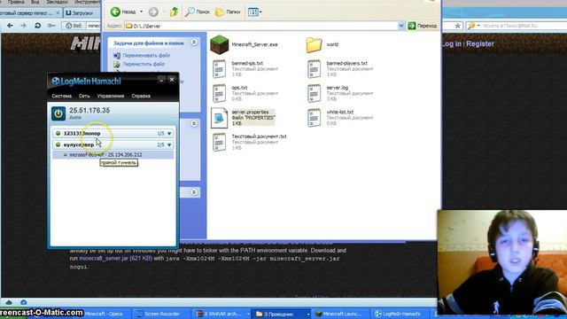This screenshot has width=567, height=319.
Task: Click the Переход go button
Action: (x=423, y=26)
